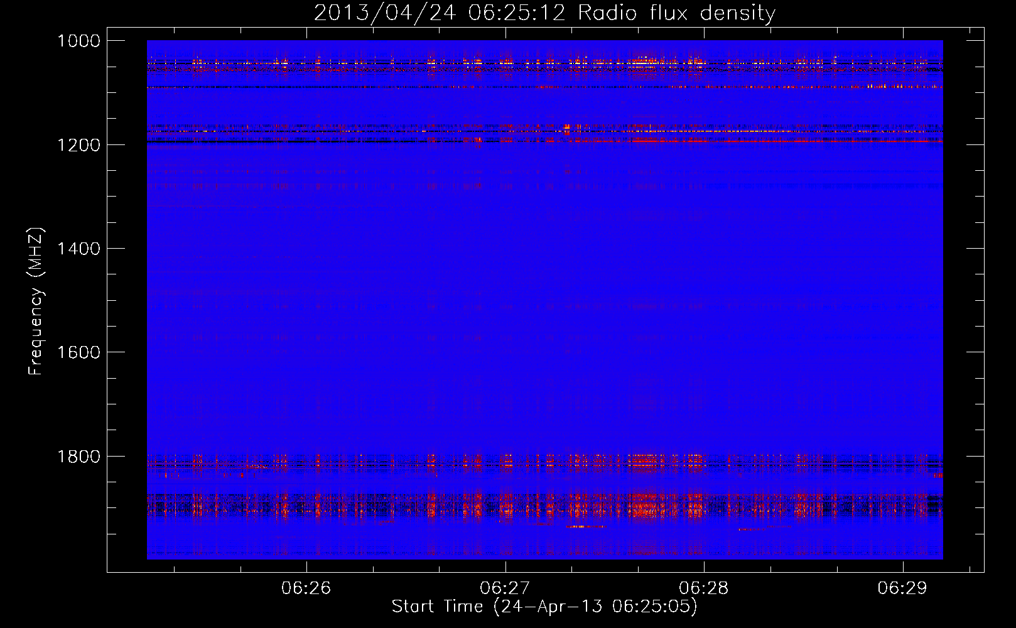This screenshot has width=1016, height=628.
Task: Click the '06:27' time axis label
Action: (x=505, y=588)
